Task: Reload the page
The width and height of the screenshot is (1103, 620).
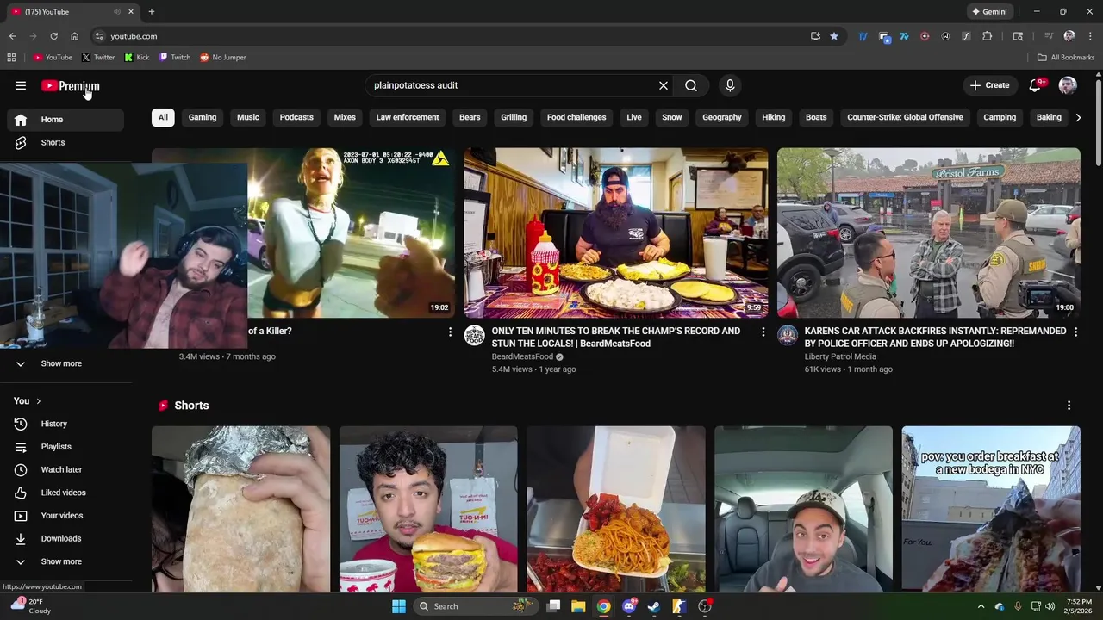Action: point(53,36)
